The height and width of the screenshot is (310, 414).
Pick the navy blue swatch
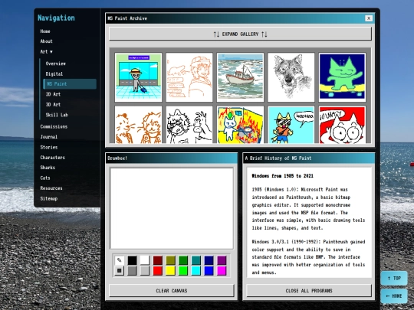209,260
